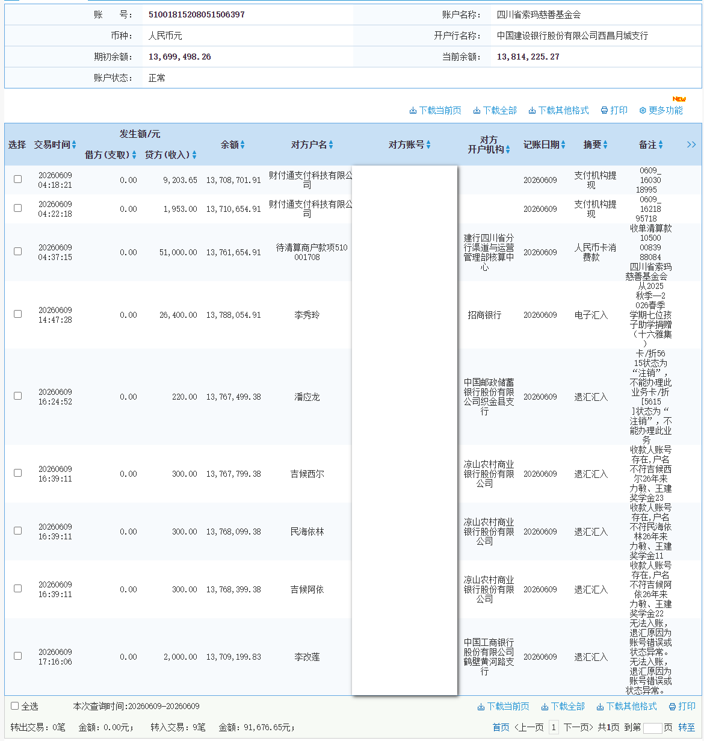Click 招商银行 in the institution column
Screen dimensions: 704x741
click(x=484, y=315)
